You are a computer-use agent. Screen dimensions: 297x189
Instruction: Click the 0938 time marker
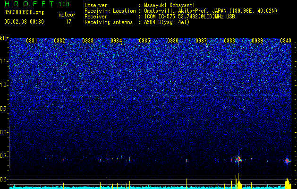229,41
